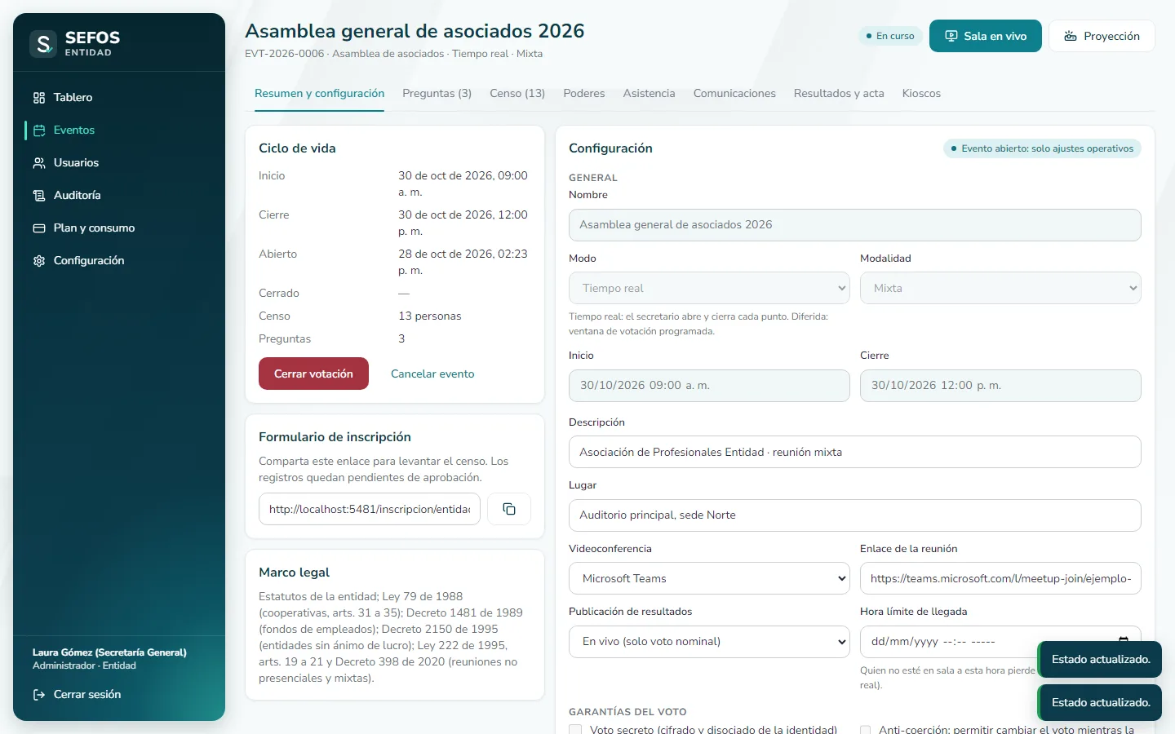
Task: Click the Enlace de la reunión field
Action: click(x=1000, y=578)
